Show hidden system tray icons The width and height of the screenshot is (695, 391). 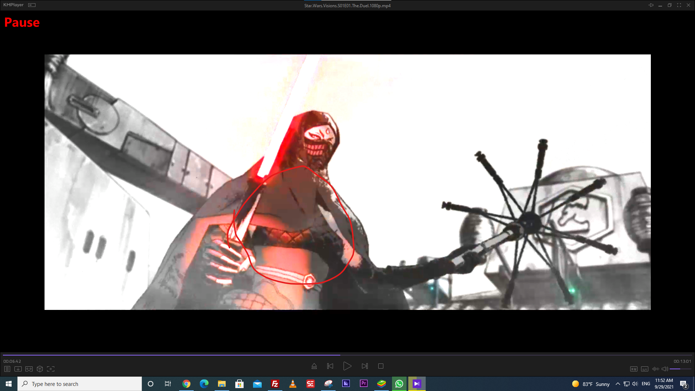pos(618,384)
